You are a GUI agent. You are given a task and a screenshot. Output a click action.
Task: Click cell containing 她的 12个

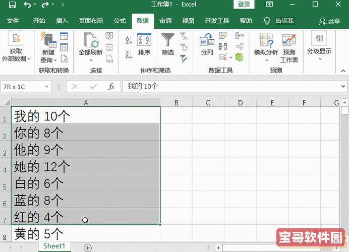click(x=86, y=166)
